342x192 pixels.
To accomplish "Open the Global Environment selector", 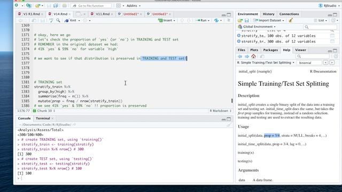I will 256,27.
